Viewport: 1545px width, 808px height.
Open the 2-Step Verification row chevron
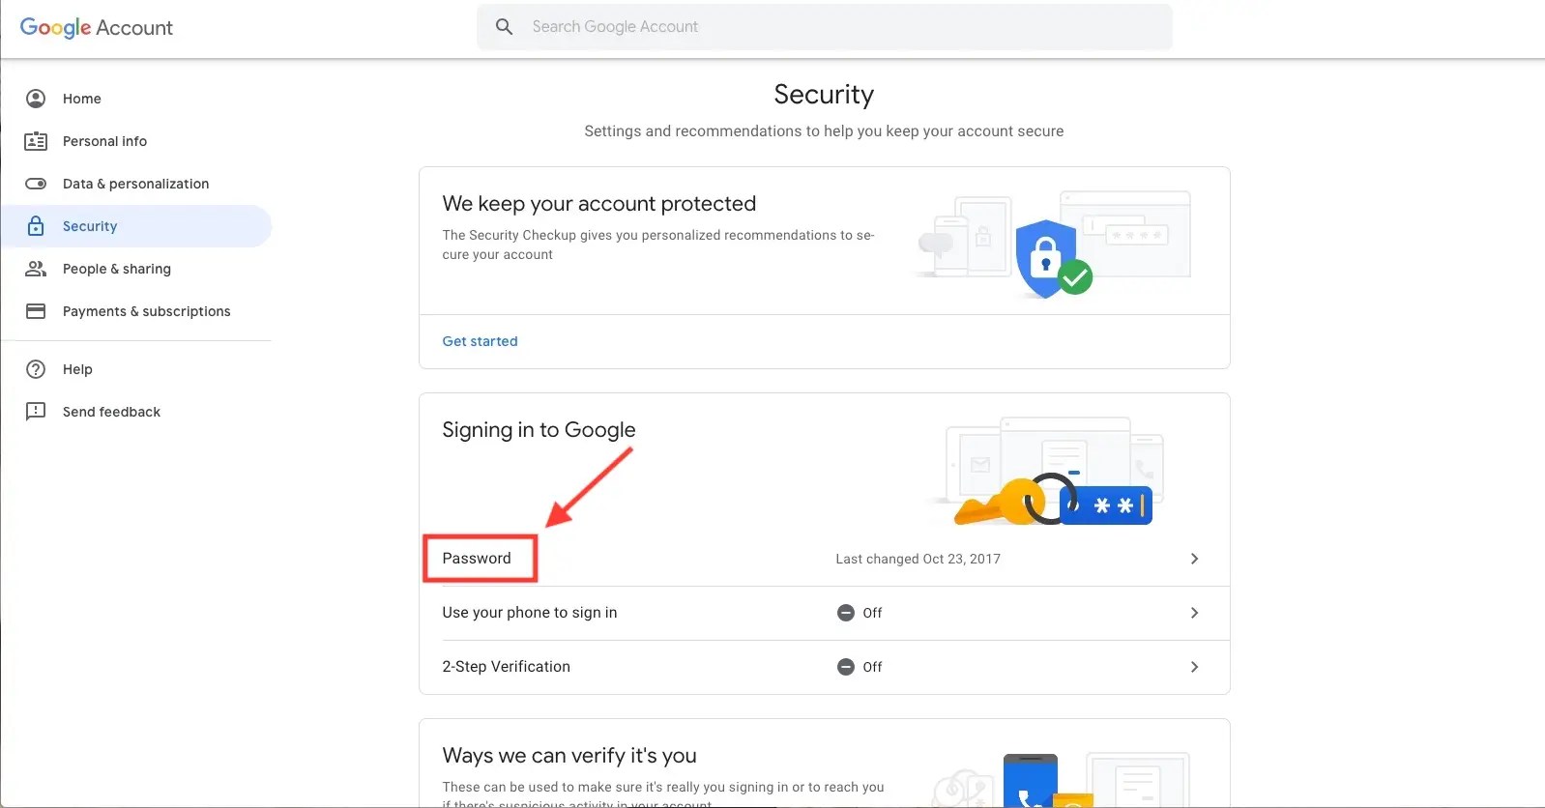1194,667
